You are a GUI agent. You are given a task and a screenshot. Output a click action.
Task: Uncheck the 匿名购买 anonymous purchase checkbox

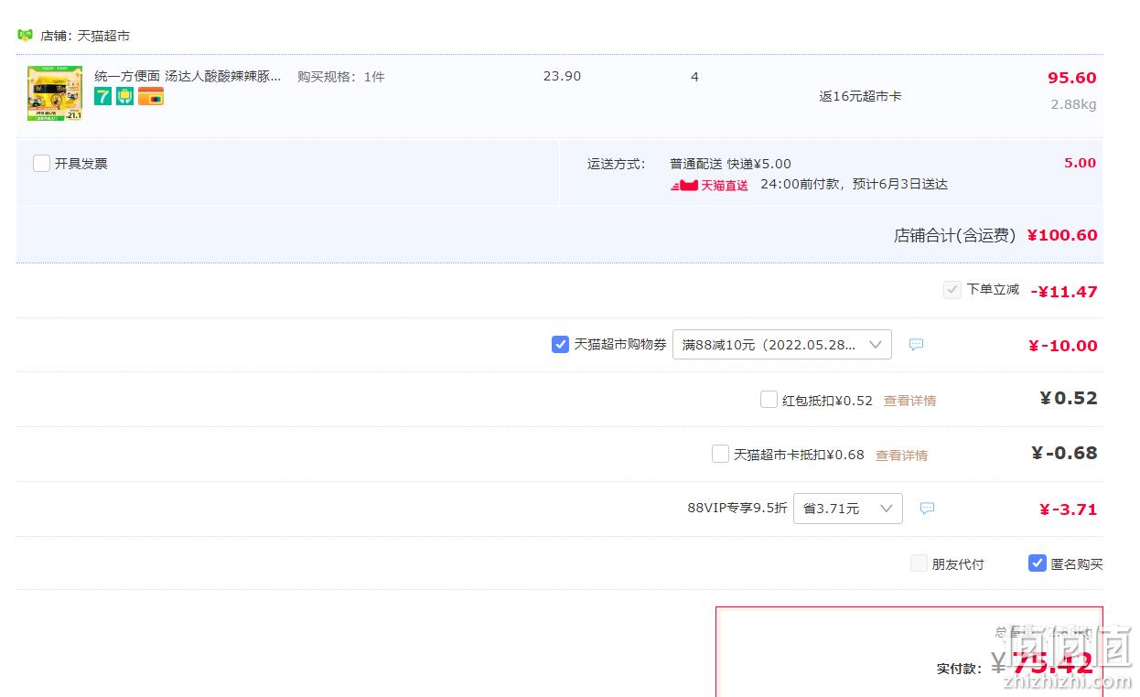click(1037, 563)
